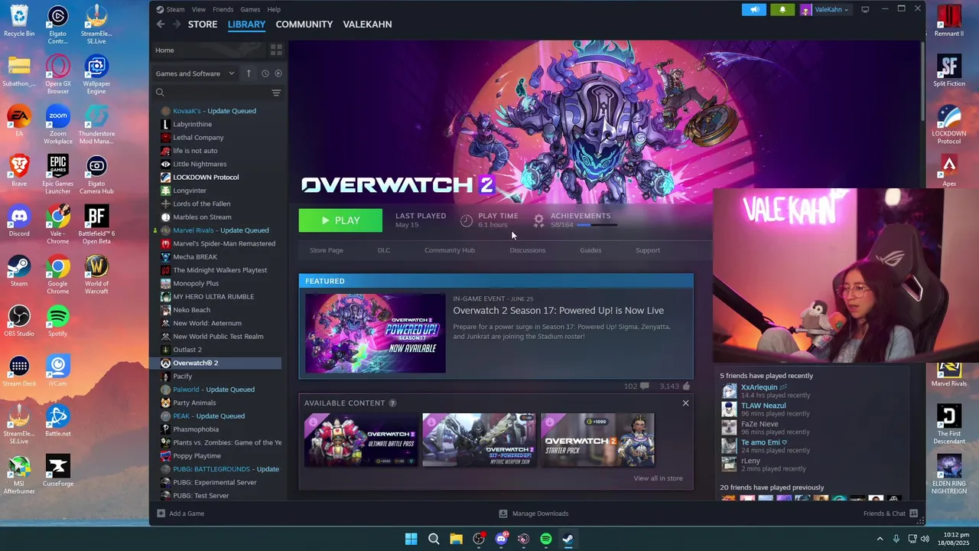Open File Explorer from the taskbar
The width and height of the screenshot is (979, 551).
pyautogui.click(x=456, y=539)
